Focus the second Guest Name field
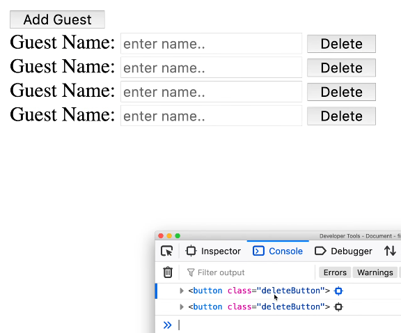The width and height of the screenshot is (401, 333). [x=211, y=68]
